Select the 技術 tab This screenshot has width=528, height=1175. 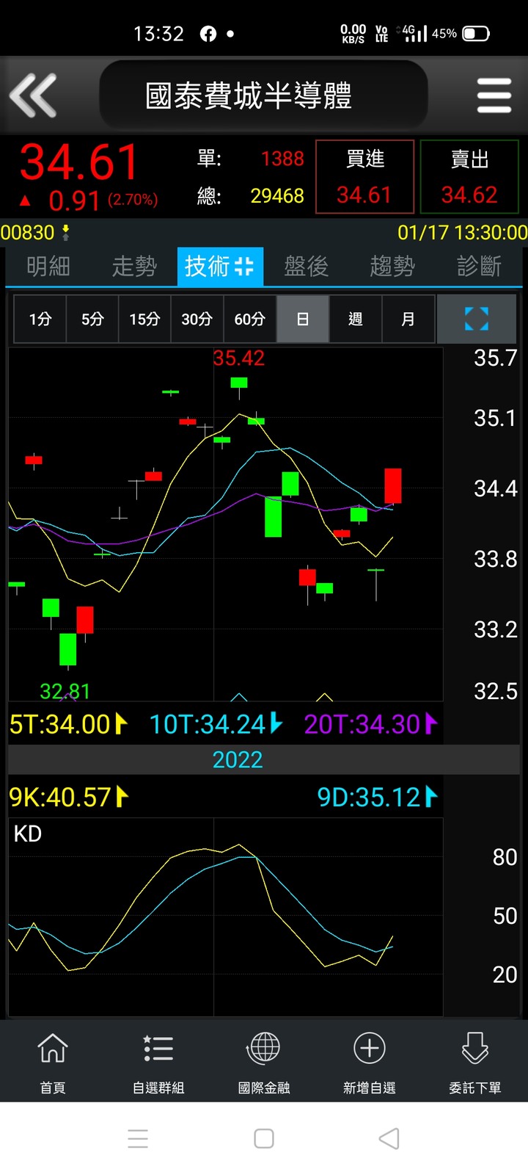[220, 266]
